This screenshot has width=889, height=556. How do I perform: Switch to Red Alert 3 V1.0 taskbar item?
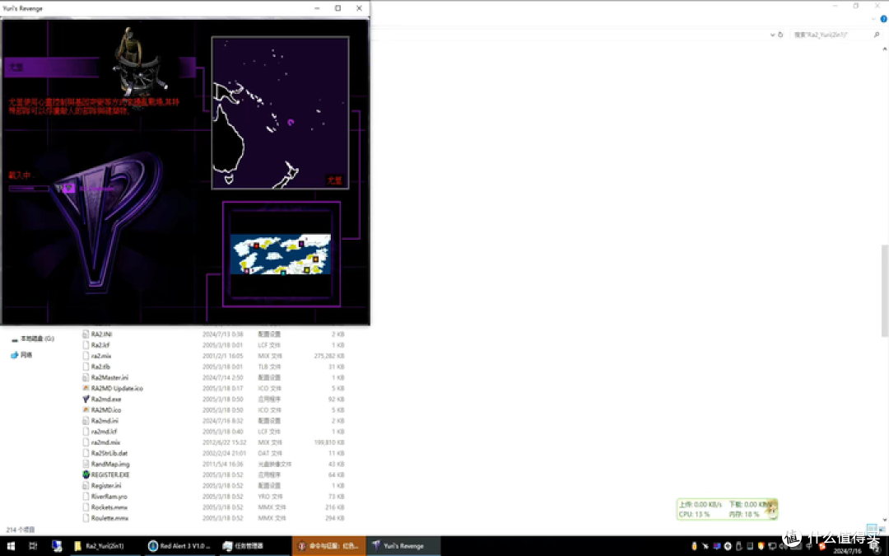pyautogui.click(x=179, y=546)
